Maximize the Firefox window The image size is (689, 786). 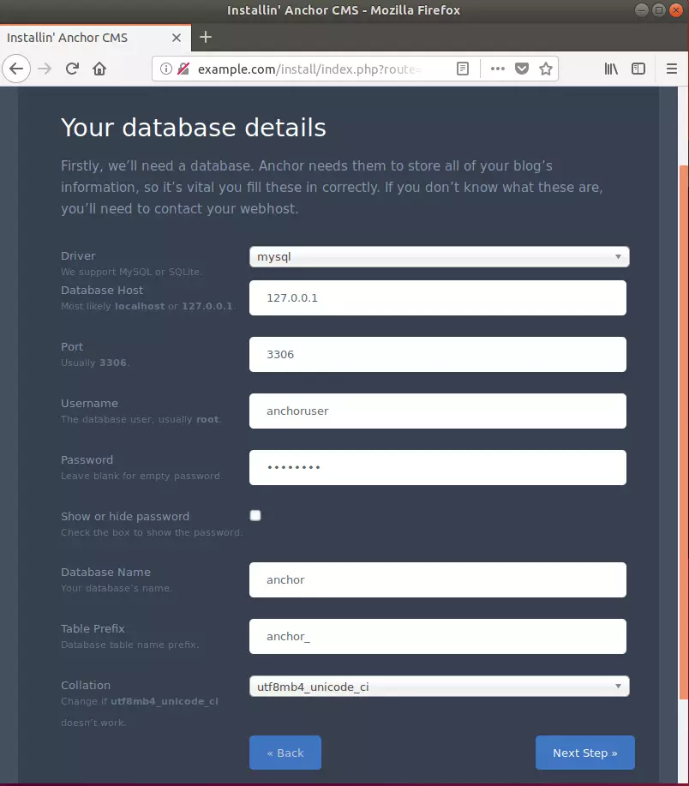(659, 10)
